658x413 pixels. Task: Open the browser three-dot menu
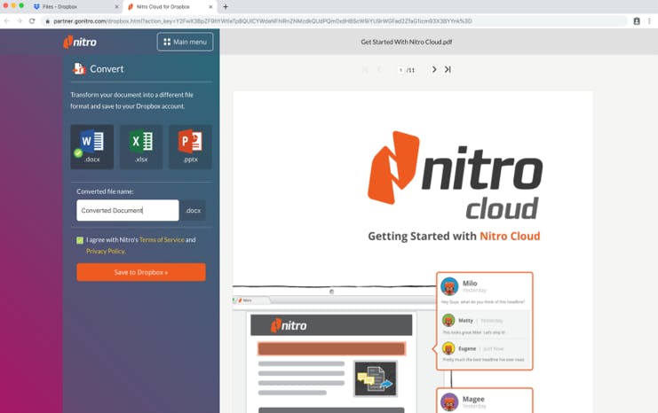coord(649,21)
